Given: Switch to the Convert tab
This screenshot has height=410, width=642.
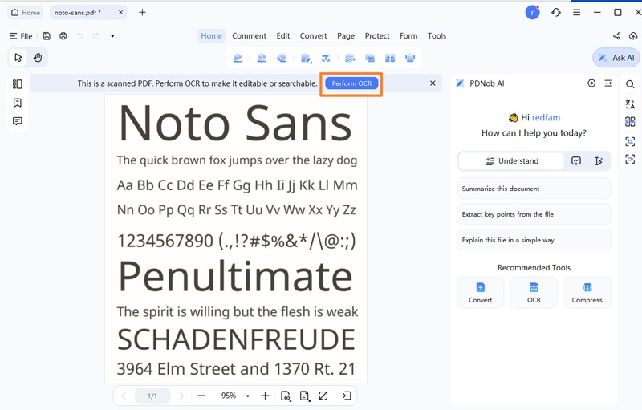Looking at the screenshot, I should tap(313, 36).
